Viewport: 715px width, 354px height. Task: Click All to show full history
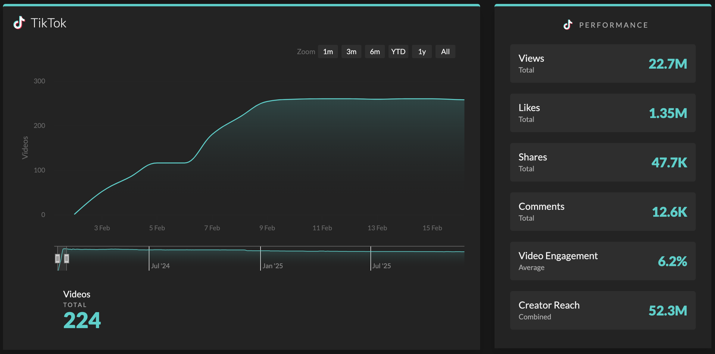445,51
